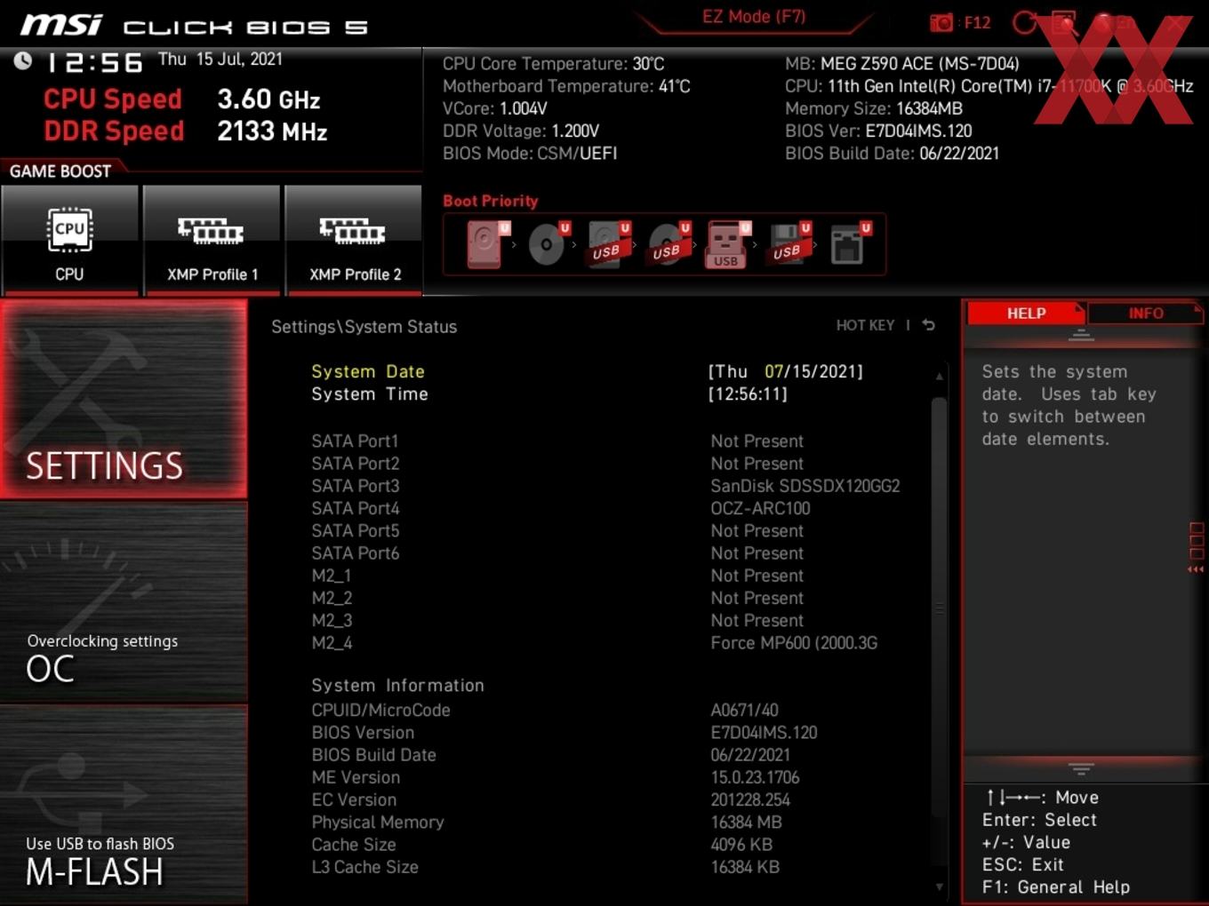This screenshot has width=1209, height=906.
Task: Click the MSI Click BIOS 5 logo
Action: (193, 25)
